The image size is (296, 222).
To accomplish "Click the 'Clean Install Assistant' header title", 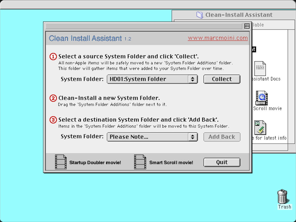I will [85, 39].
